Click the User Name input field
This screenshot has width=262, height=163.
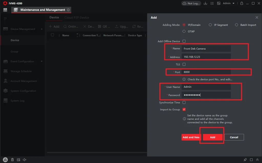click(206, 87)
